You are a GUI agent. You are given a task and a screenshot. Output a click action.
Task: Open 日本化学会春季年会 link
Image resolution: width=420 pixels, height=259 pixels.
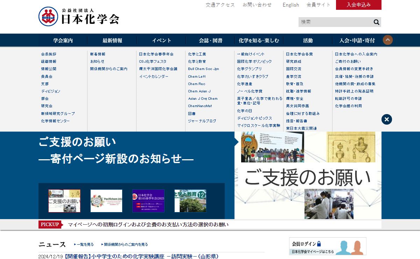pos(156,54)
